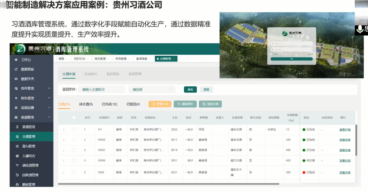Open 查看详情 link for batch 111

(345, 130)
